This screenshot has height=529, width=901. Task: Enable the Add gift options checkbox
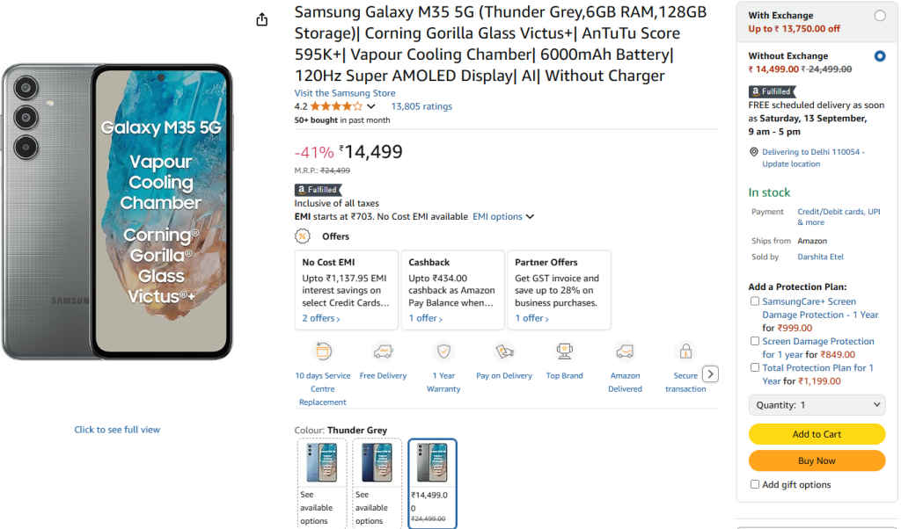tap(755, 484)
